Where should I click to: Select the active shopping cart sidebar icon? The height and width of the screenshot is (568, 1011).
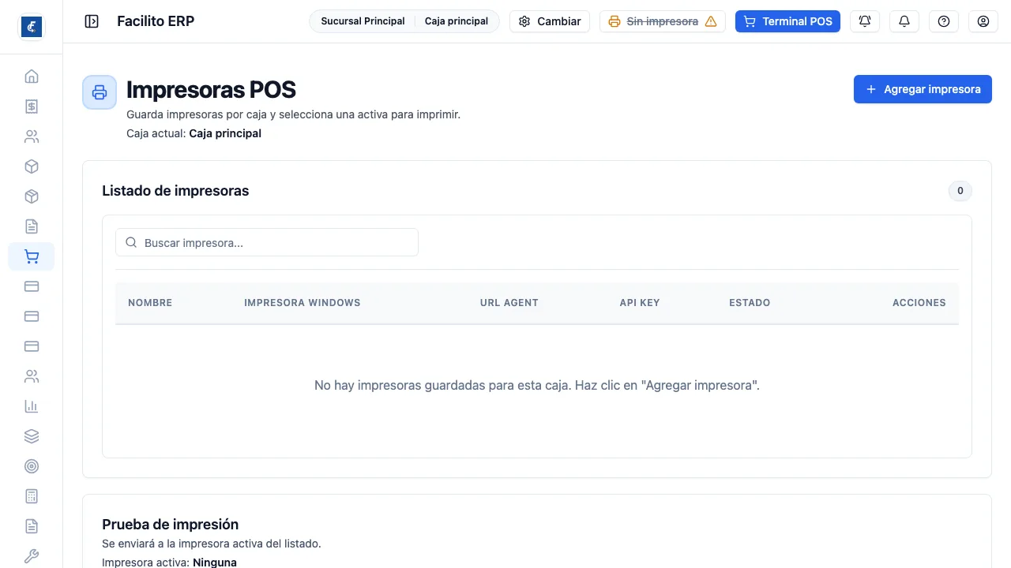tap(32, 256)
